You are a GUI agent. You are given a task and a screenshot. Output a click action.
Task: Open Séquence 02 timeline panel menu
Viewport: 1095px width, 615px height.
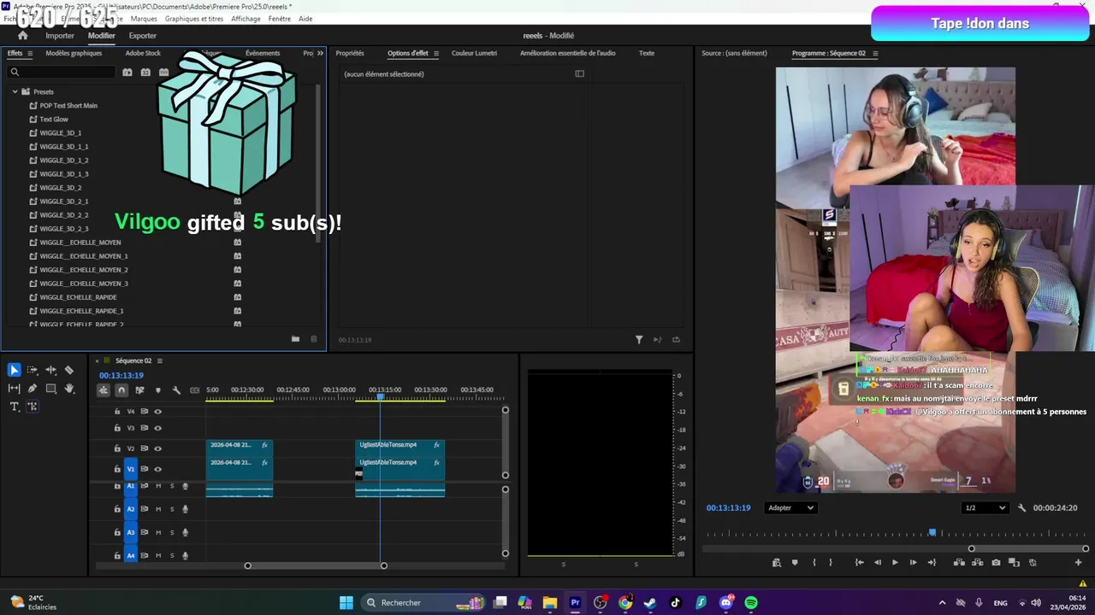tap(160, 360)
